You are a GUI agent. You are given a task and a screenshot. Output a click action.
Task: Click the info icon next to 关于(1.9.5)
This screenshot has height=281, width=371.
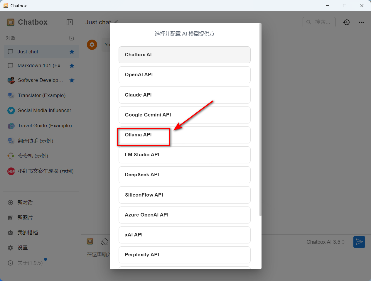tap(11, 263)
